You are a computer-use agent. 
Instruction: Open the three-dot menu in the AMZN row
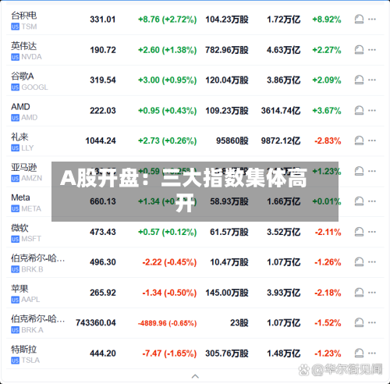point(372,171)
